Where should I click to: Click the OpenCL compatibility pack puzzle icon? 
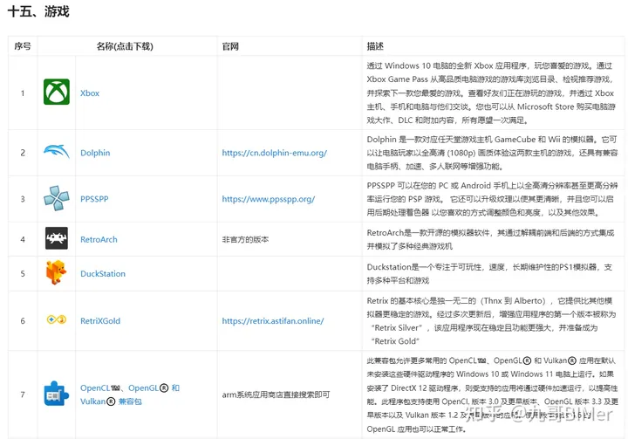56,394
